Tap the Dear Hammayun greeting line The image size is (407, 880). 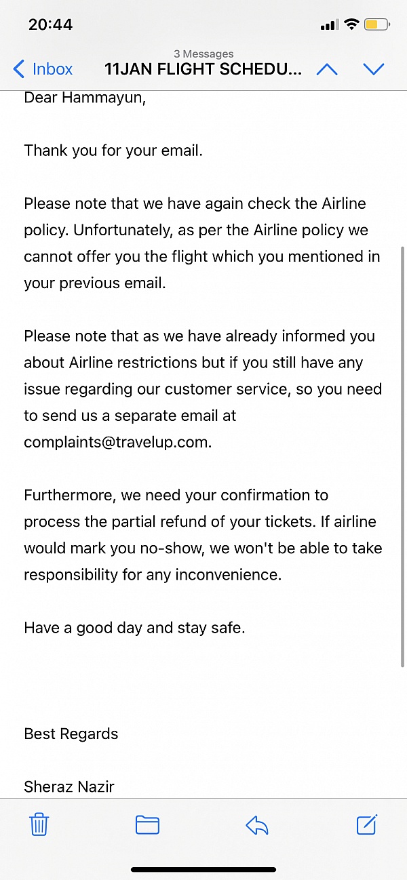coord(85,98)
